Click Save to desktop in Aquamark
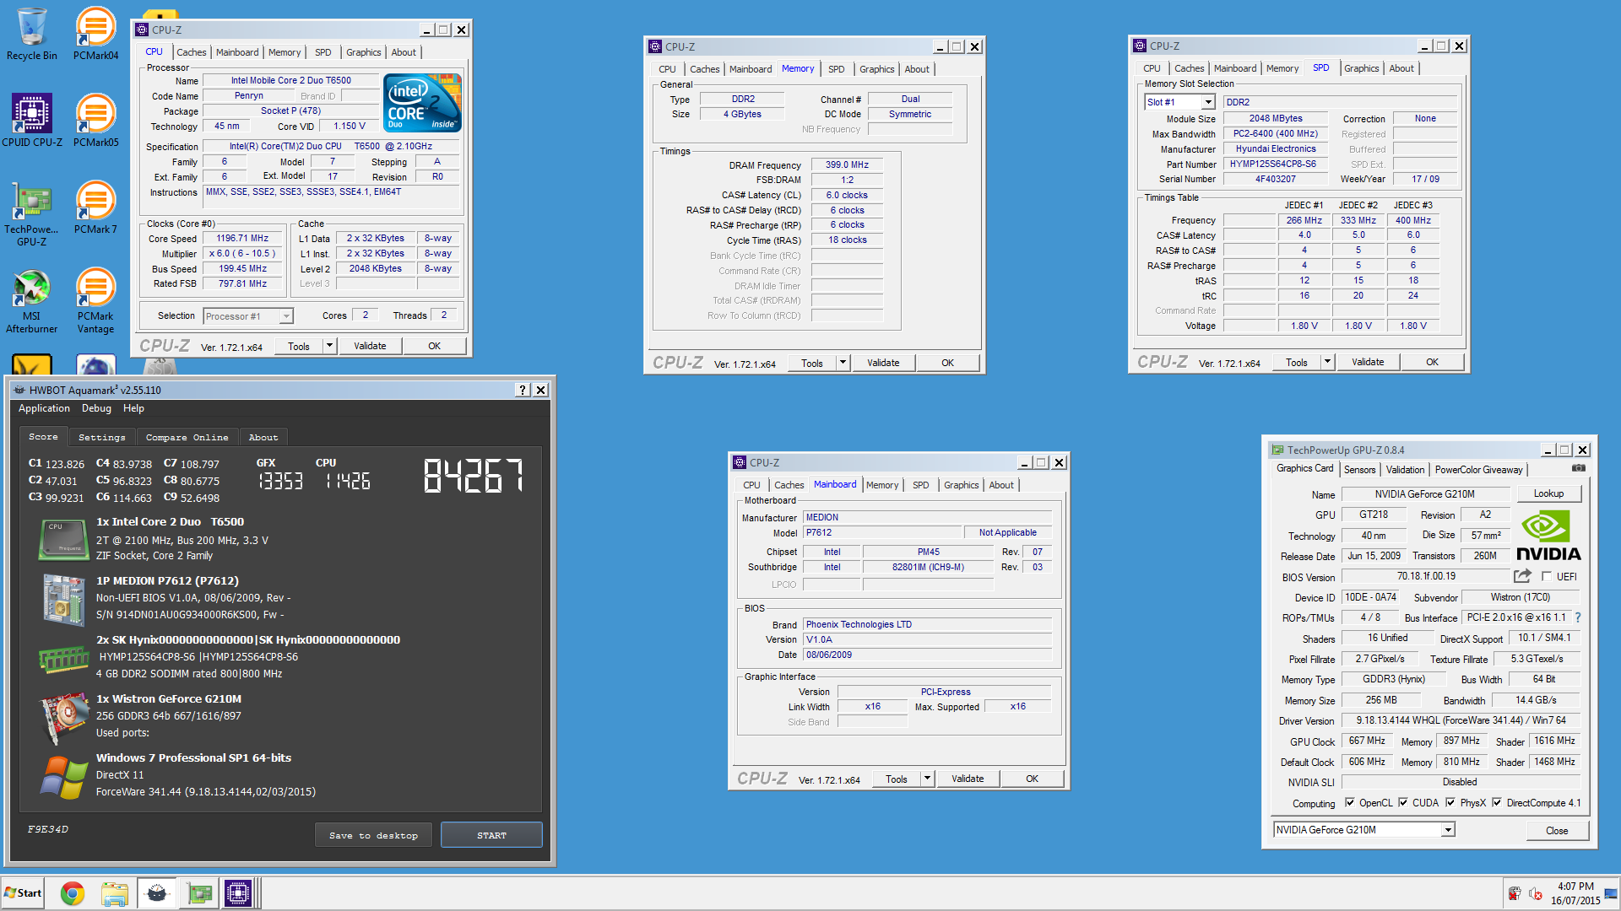The image size is (1621, 911). point(373,835)
